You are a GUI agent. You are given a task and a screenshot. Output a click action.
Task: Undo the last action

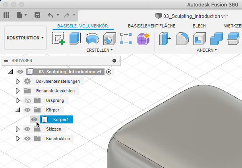click(x=50, y=15)
